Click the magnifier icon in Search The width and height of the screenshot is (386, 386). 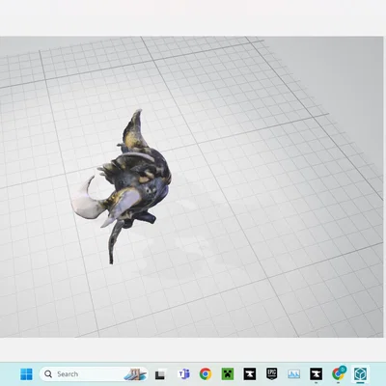[48, 374]
